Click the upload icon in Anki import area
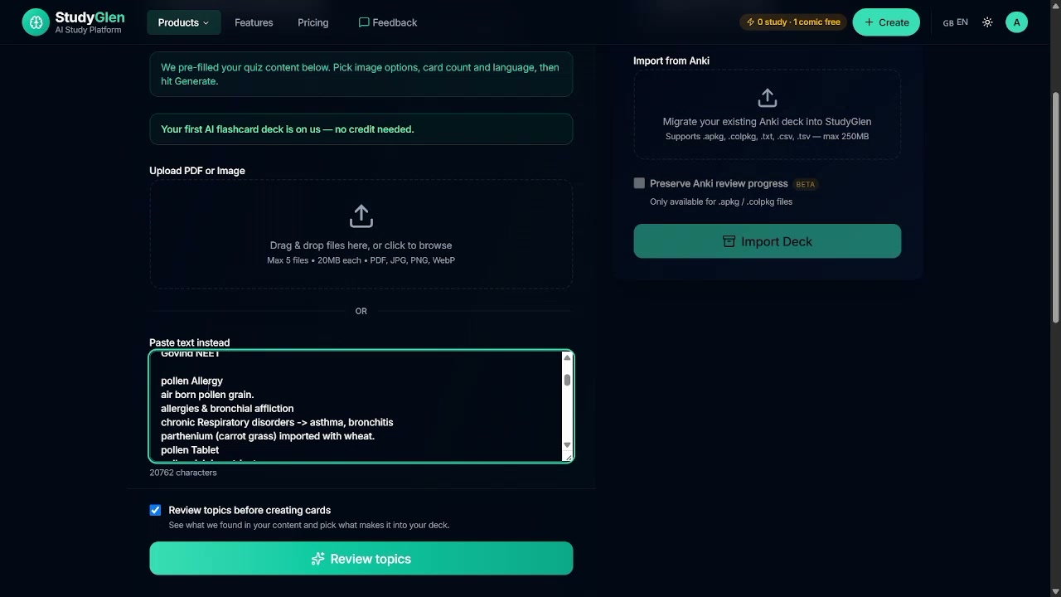Screen dimensions: 1061x597 point(767,98)
